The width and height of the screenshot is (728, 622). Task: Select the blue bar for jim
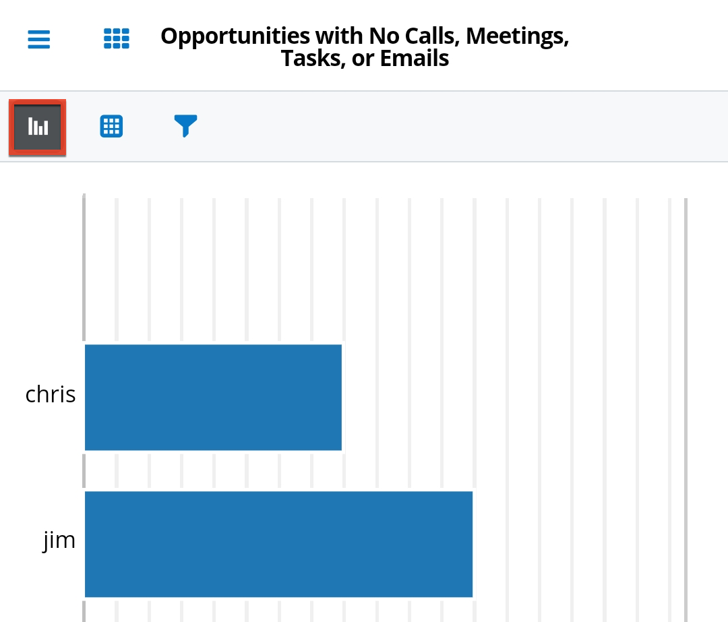click(x=278, y=544)
